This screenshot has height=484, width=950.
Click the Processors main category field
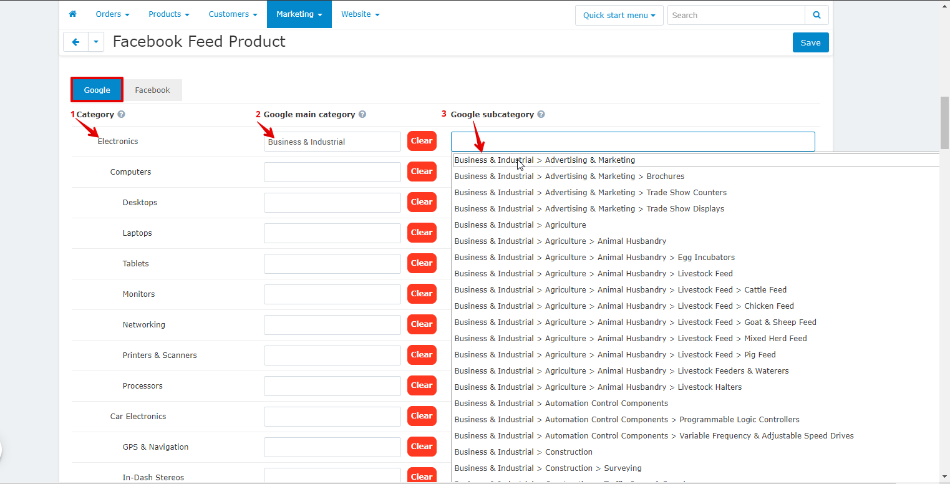point(332,386)
